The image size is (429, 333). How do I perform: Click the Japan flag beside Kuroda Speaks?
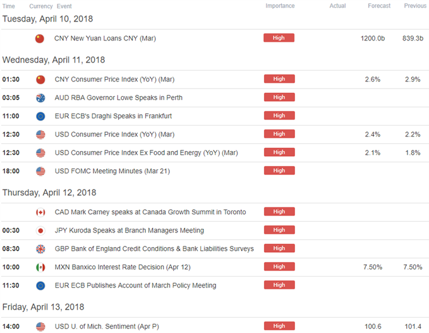click(x=40, y=231)
